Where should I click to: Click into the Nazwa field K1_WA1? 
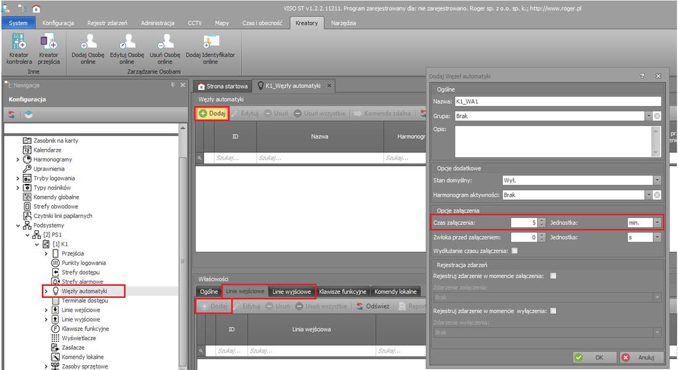[558, 101]
